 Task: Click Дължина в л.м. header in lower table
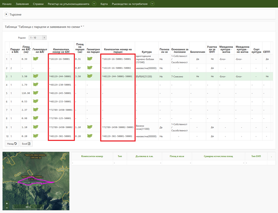(x=144, y=156)
